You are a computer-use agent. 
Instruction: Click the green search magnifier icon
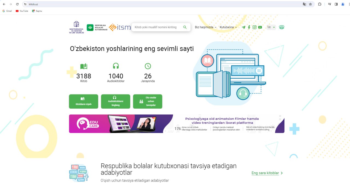[185, 27]
